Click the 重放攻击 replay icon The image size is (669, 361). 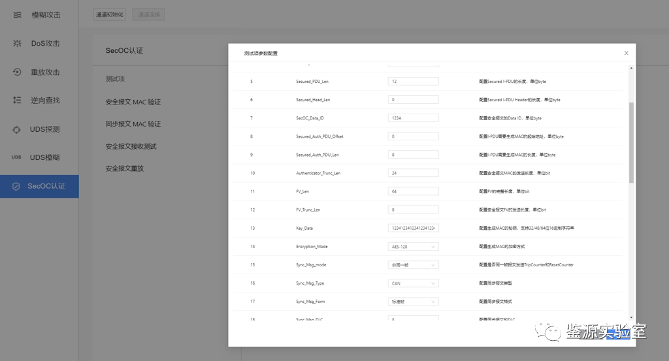click(x=17, y=72)
